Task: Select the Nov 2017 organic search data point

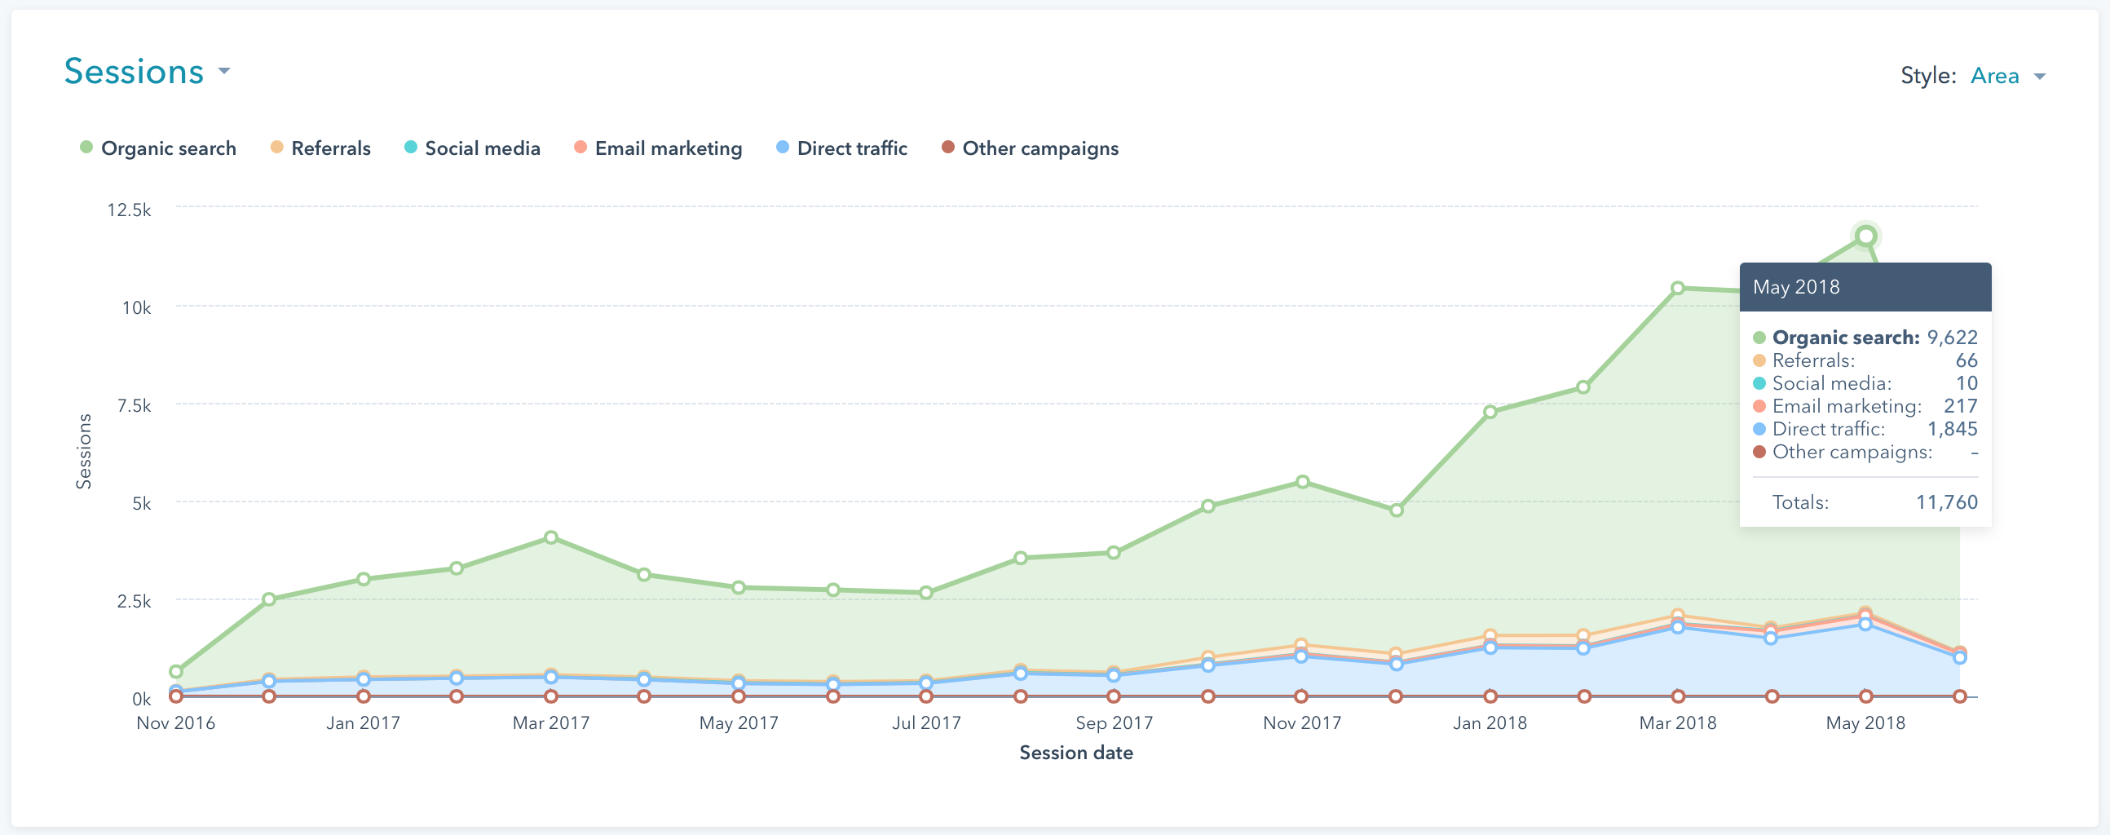Action: (x=1302, y=482)
